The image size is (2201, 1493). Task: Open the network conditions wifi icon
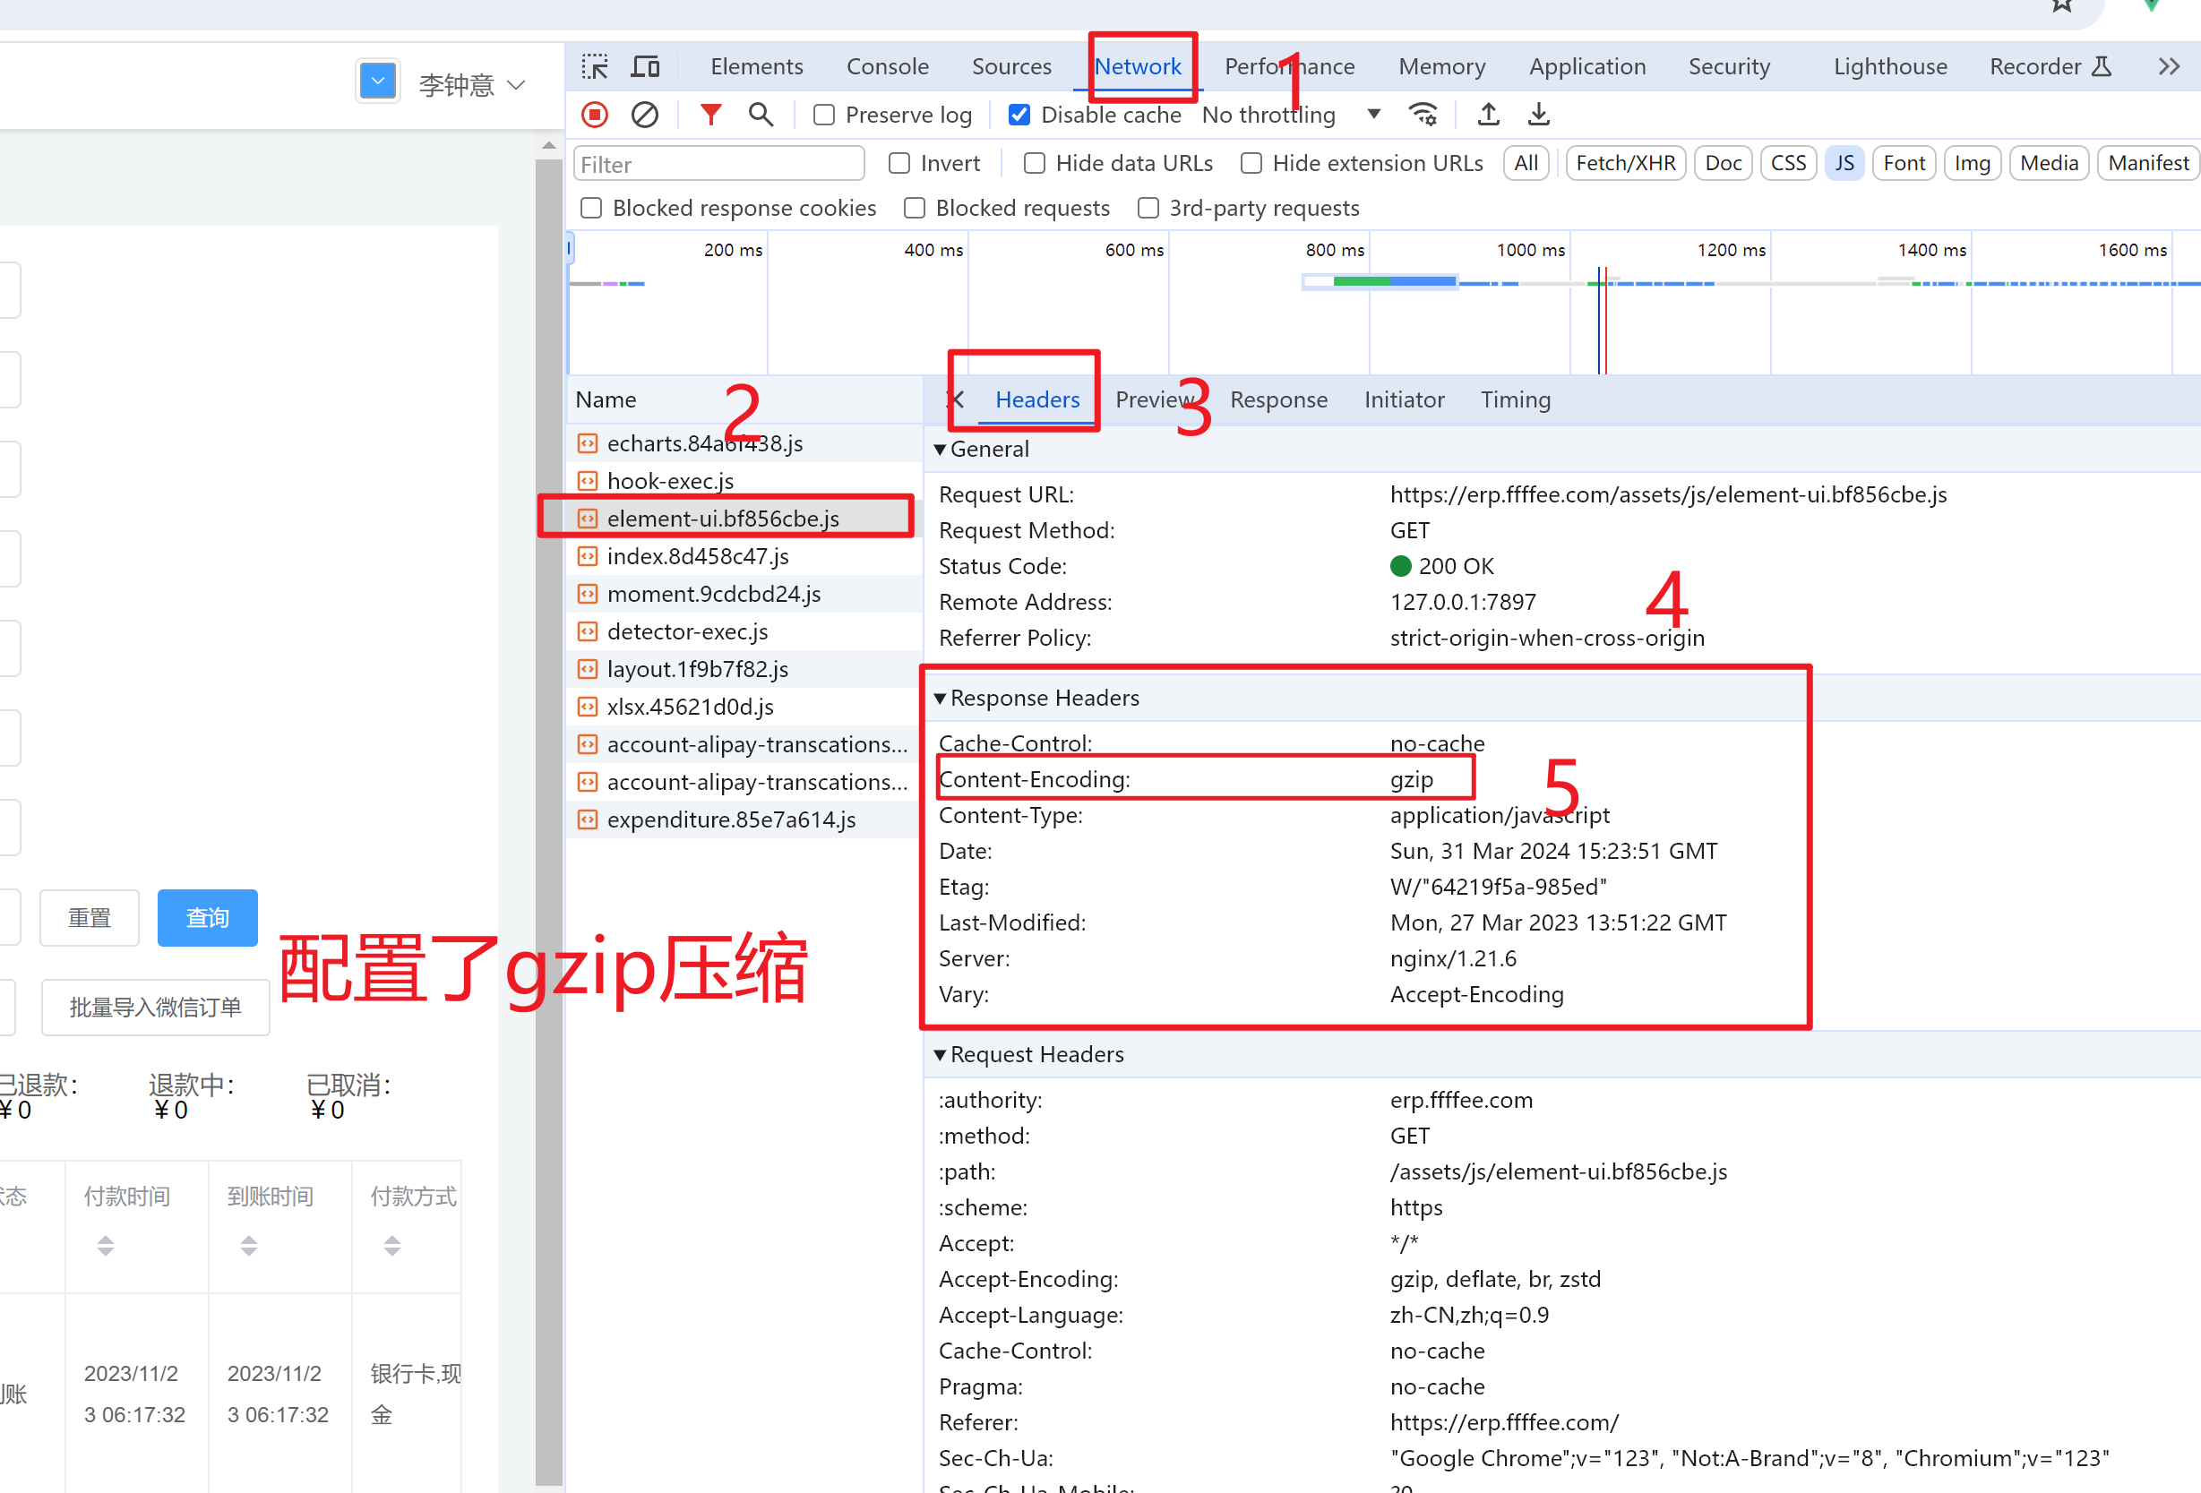[x=1423, y=115]
